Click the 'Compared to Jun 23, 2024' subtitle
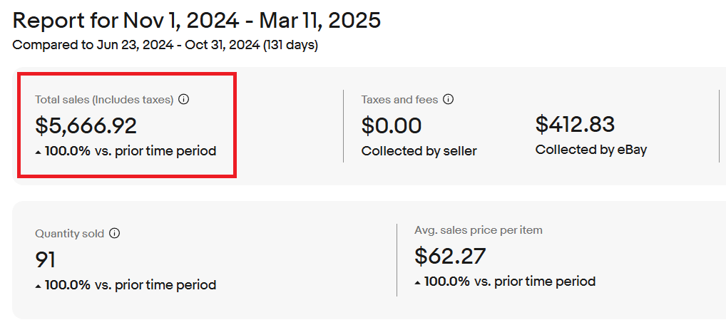This screenshot has height=325, width=726. (165, 46)
